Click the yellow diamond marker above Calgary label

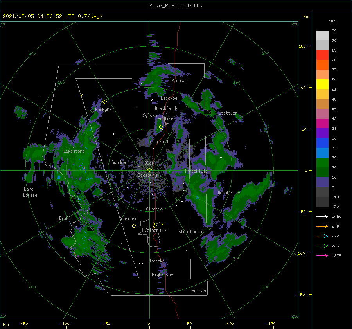pyautogui.click(x=154, y=225)
